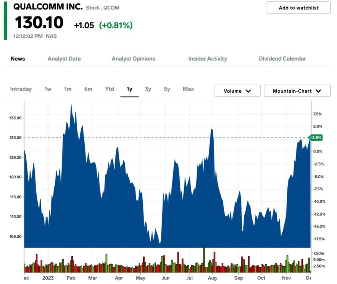This screenshot has width=337, height=284.
Task: Click the 7.5% percent axis label
Action: pos(318,114)
